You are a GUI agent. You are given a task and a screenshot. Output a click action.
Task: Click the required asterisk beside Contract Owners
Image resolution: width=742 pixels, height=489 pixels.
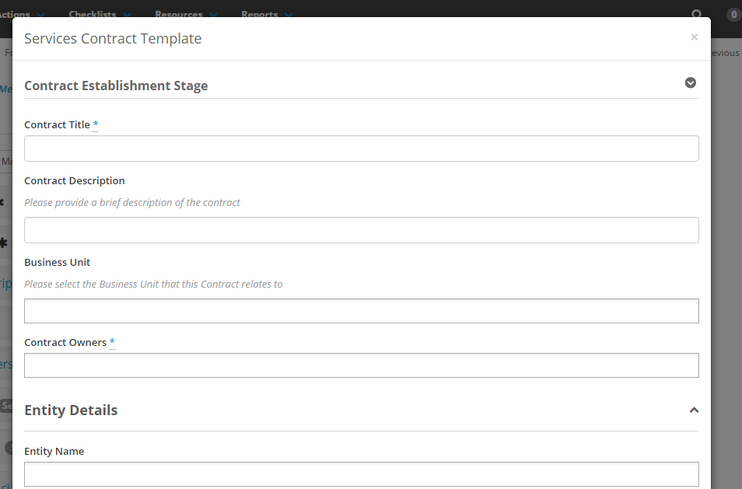click(112, 342)
